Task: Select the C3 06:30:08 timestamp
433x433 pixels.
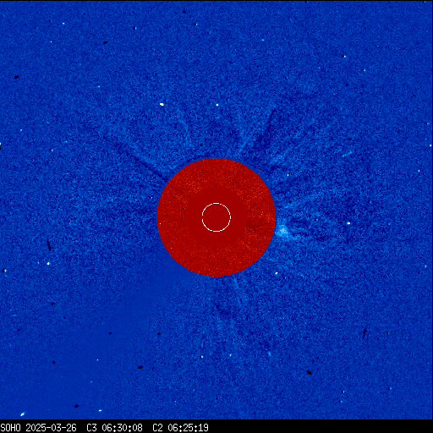Action: pos(114,428)
